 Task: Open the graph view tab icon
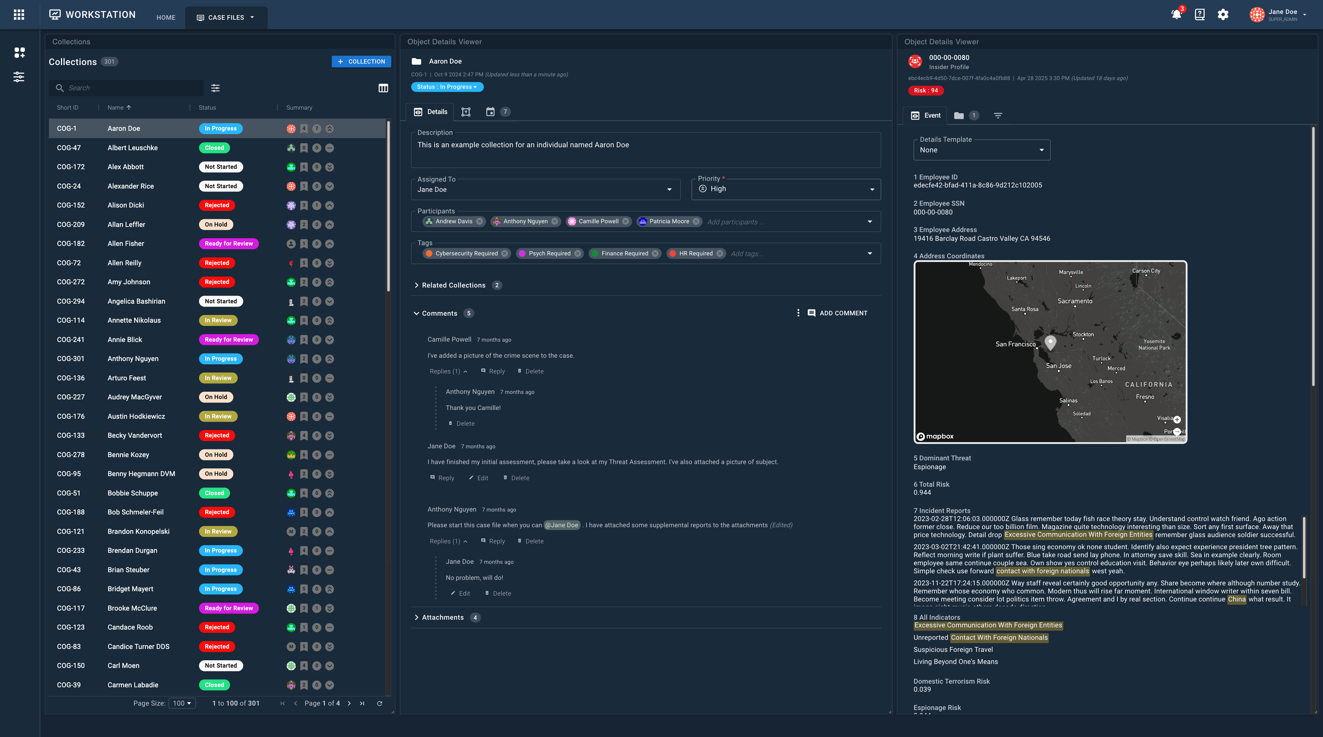(x=466, y=111)
